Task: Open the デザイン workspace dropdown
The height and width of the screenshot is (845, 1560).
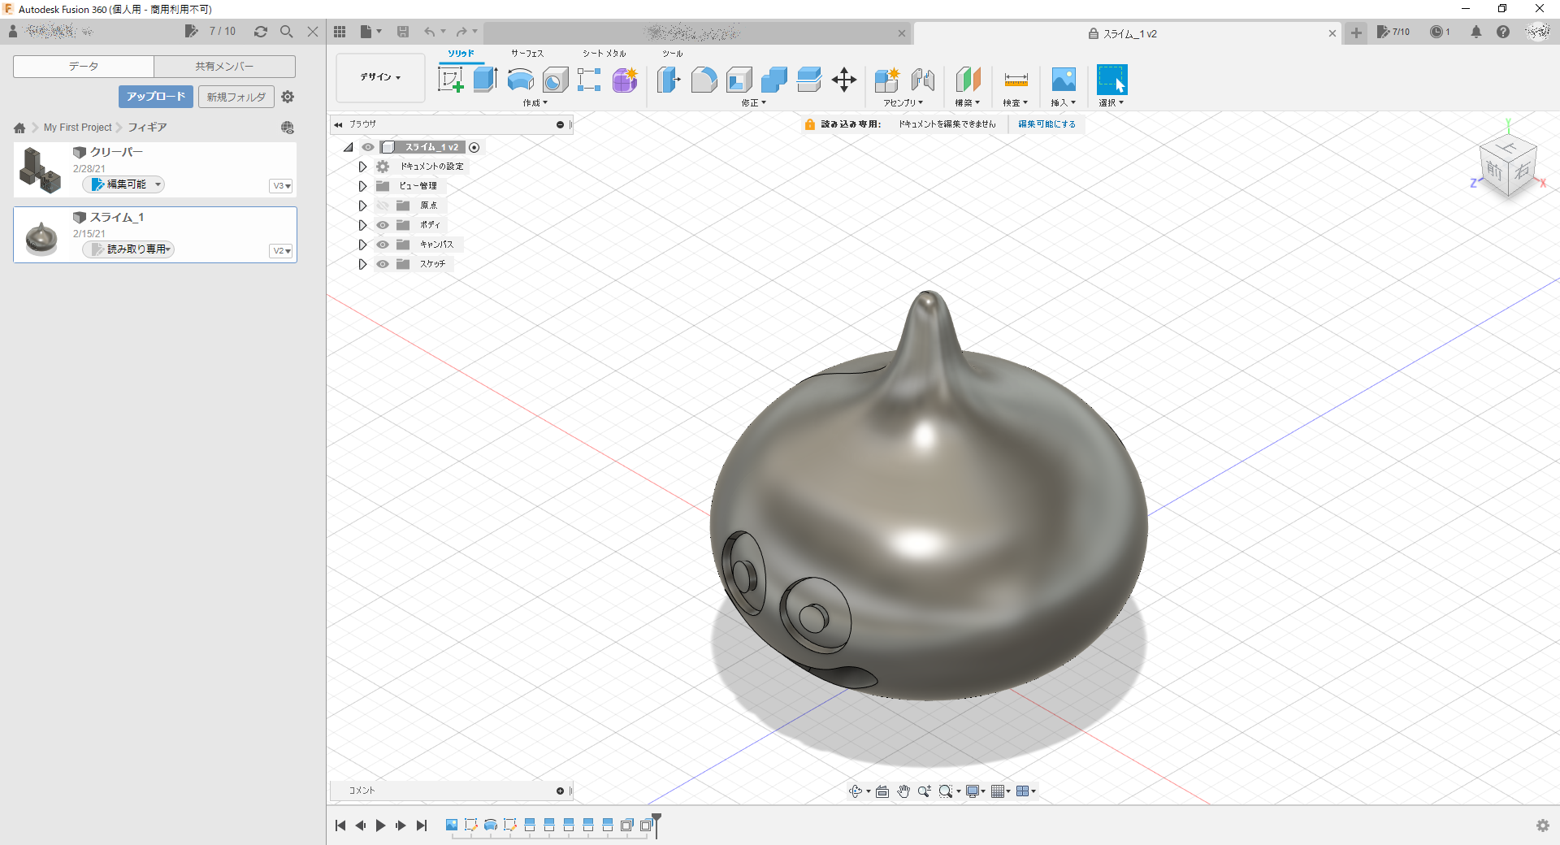Action: click(380, 77)
